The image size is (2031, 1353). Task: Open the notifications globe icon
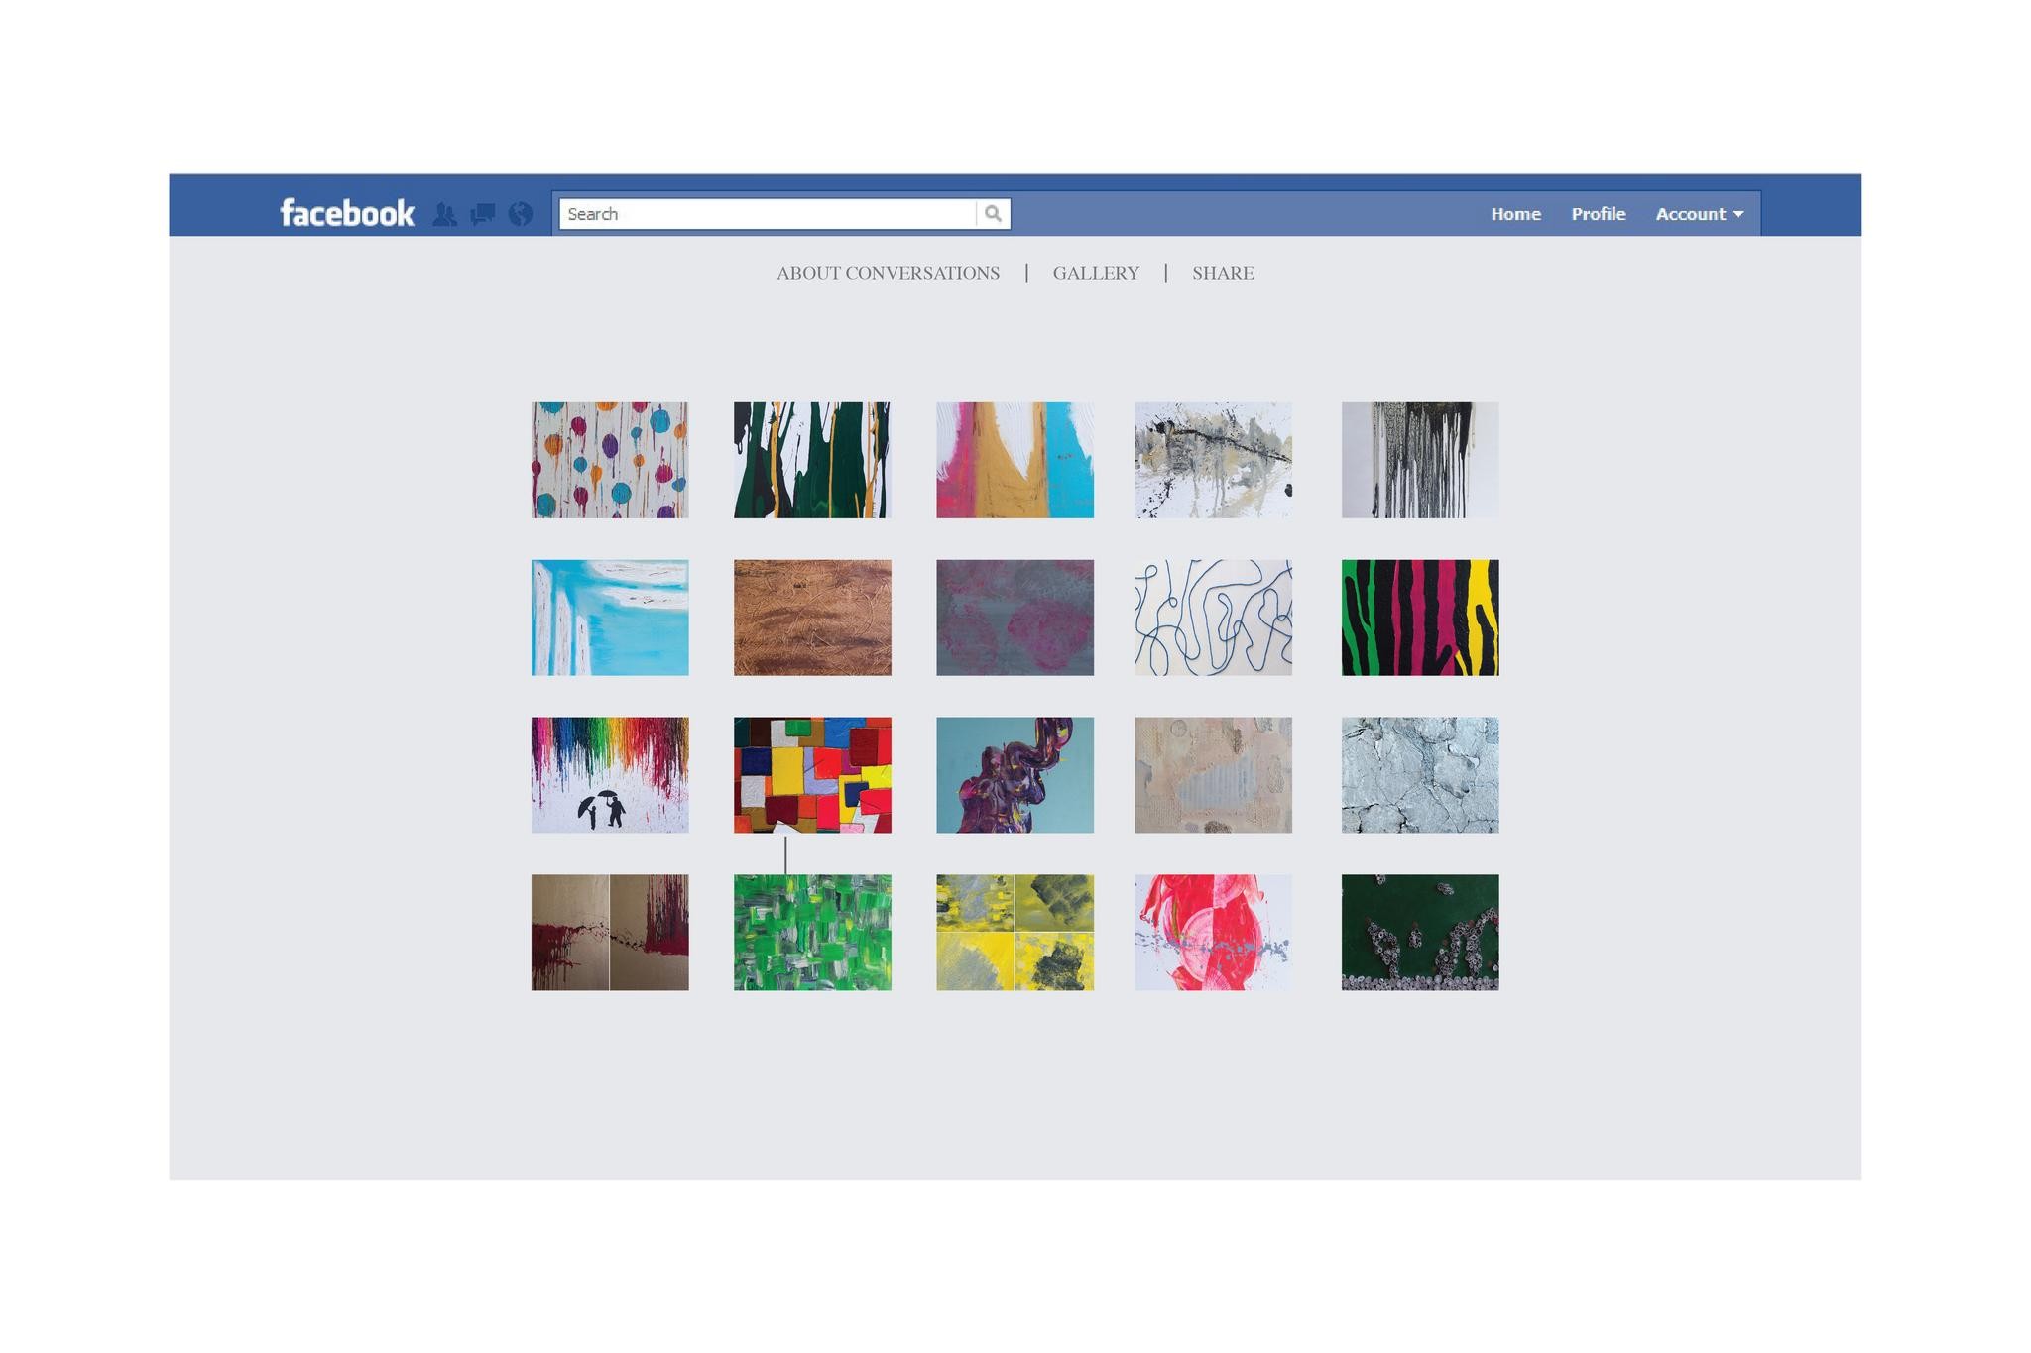521,214
